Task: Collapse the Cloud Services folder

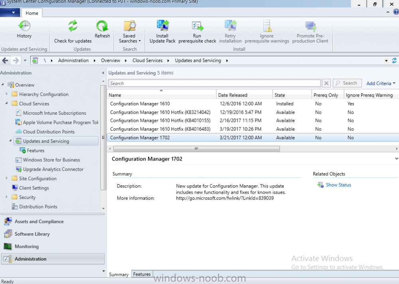Action: pos(7,103)
